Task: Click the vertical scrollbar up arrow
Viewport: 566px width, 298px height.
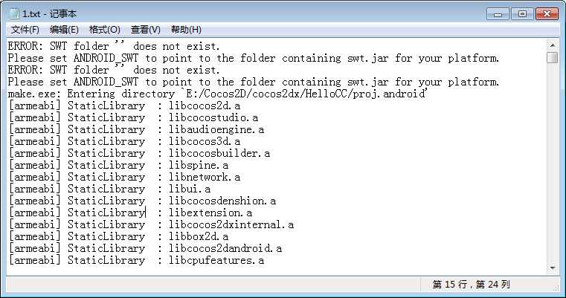Action: click(x=552, y=45)
